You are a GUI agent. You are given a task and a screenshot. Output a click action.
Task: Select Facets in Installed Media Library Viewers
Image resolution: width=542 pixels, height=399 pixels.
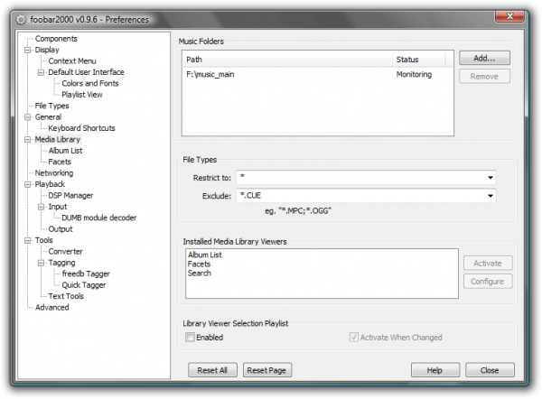click(200, 264)
